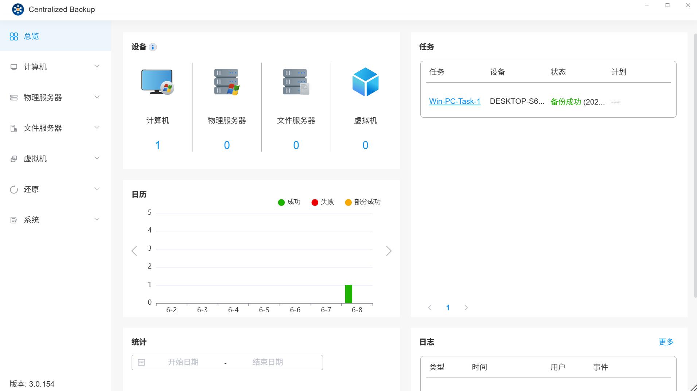Click the 文件服务器 sidebar icon
697x391 pixels.
tap(14, 128)
